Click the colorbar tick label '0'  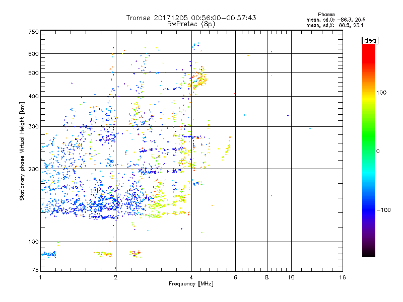point(378,152)
